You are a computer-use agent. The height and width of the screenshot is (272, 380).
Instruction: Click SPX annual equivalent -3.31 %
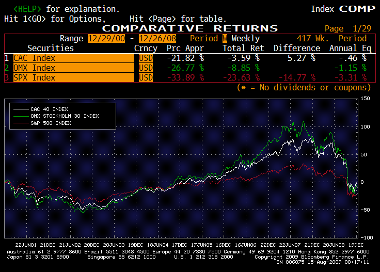(x=350, y=77)
